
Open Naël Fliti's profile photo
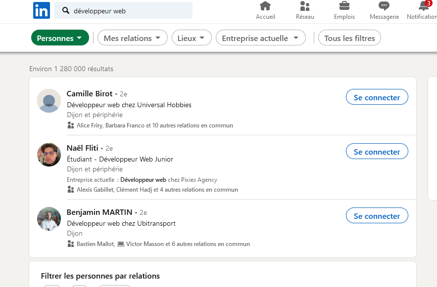pos(49,155)
